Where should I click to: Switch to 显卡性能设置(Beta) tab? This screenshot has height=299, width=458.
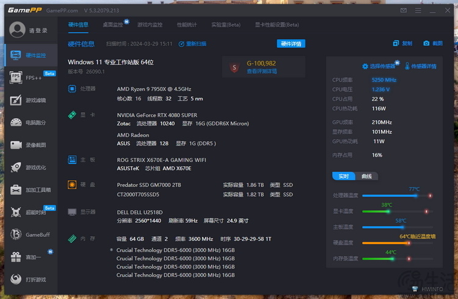click(x=277, y=25)
